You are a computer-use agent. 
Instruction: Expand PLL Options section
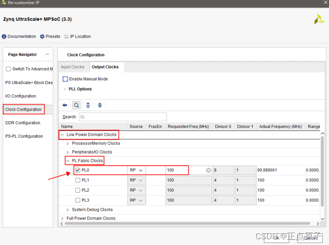click(x=65, y=89)
